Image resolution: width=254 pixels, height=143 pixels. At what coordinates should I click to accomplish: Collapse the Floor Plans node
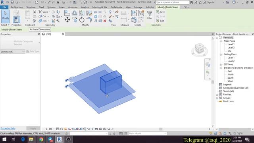point(221,41)
